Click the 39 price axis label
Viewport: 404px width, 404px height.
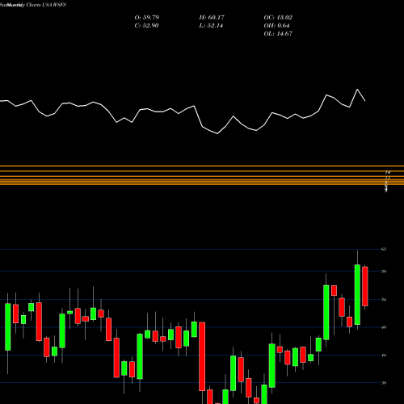pyautogui.click(x=384, y=383)
